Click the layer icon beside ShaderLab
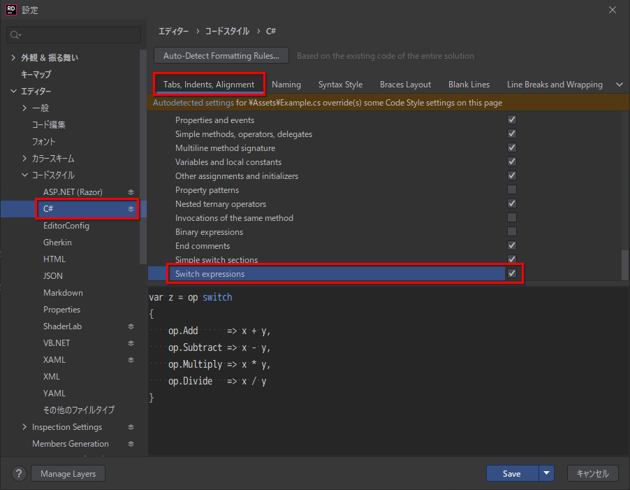 131,326
